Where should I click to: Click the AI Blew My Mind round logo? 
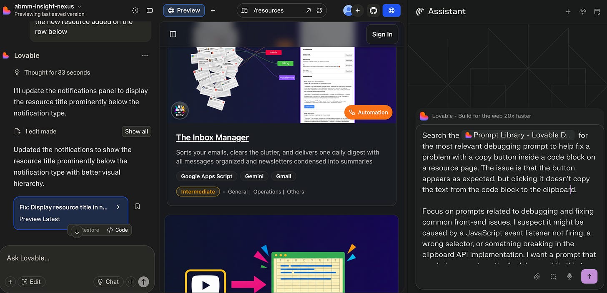[180, 110]
